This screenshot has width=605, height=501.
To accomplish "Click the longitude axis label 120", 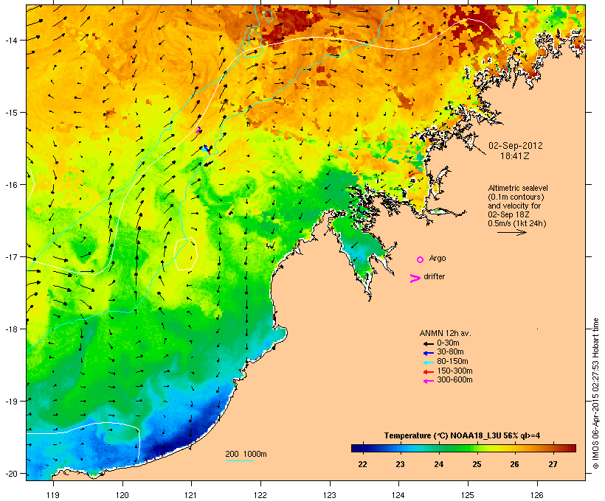I will 122,495.
